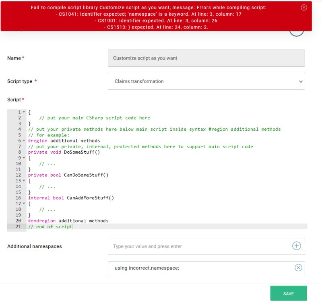Click line number 21 in the gutter
The image size is (322, 301).
pyautogui.click(x=18, y=227)
